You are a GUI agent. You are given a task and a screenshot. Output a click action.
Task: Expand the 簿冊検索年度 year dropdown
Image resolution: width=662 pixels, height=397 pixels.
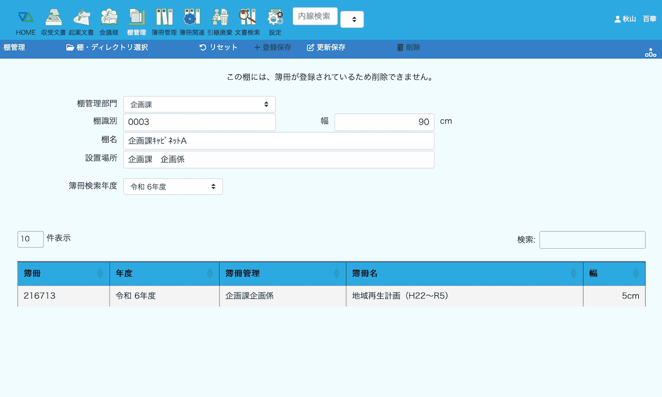tap(173, 187)
